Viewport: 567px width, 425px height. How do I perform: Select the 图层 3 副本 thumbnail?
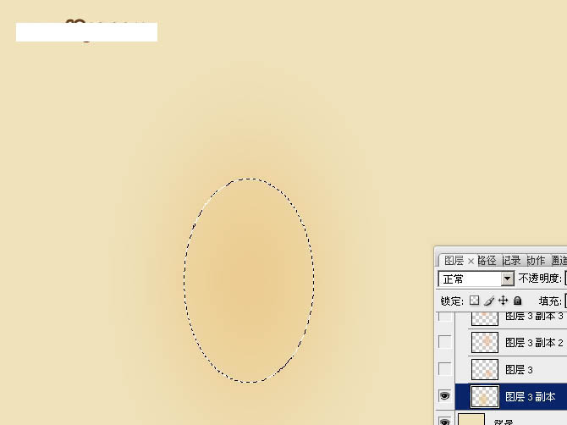click(485, 396)
